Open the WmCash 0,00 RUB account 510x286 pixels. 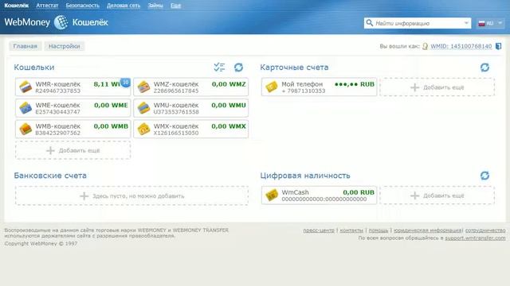pyautogui.click(x=319, y=195)
